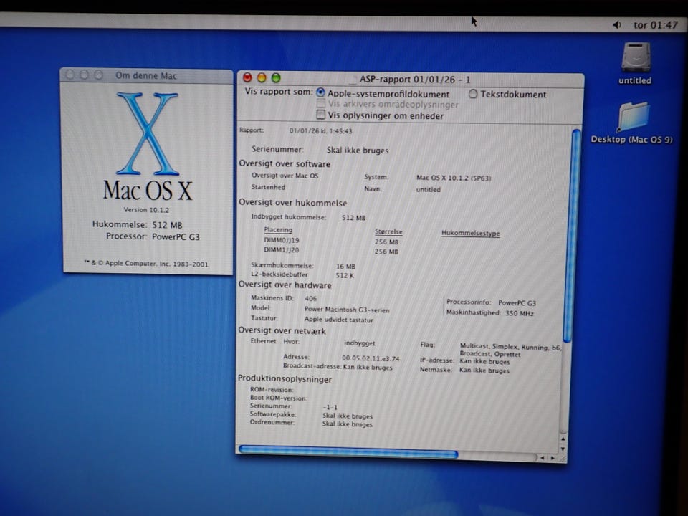Click Processor: PowerPC G3 in Om denne Mac
This screenshot has width=688, height=516.
point(153,236)
